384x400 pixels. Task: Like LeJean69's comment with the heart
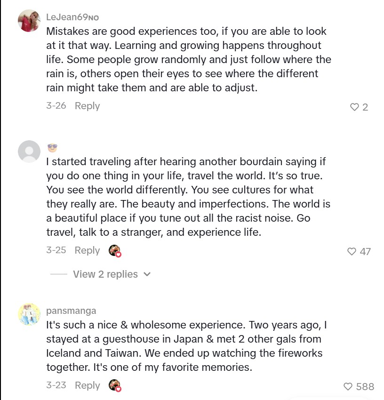tap(354, 107)
